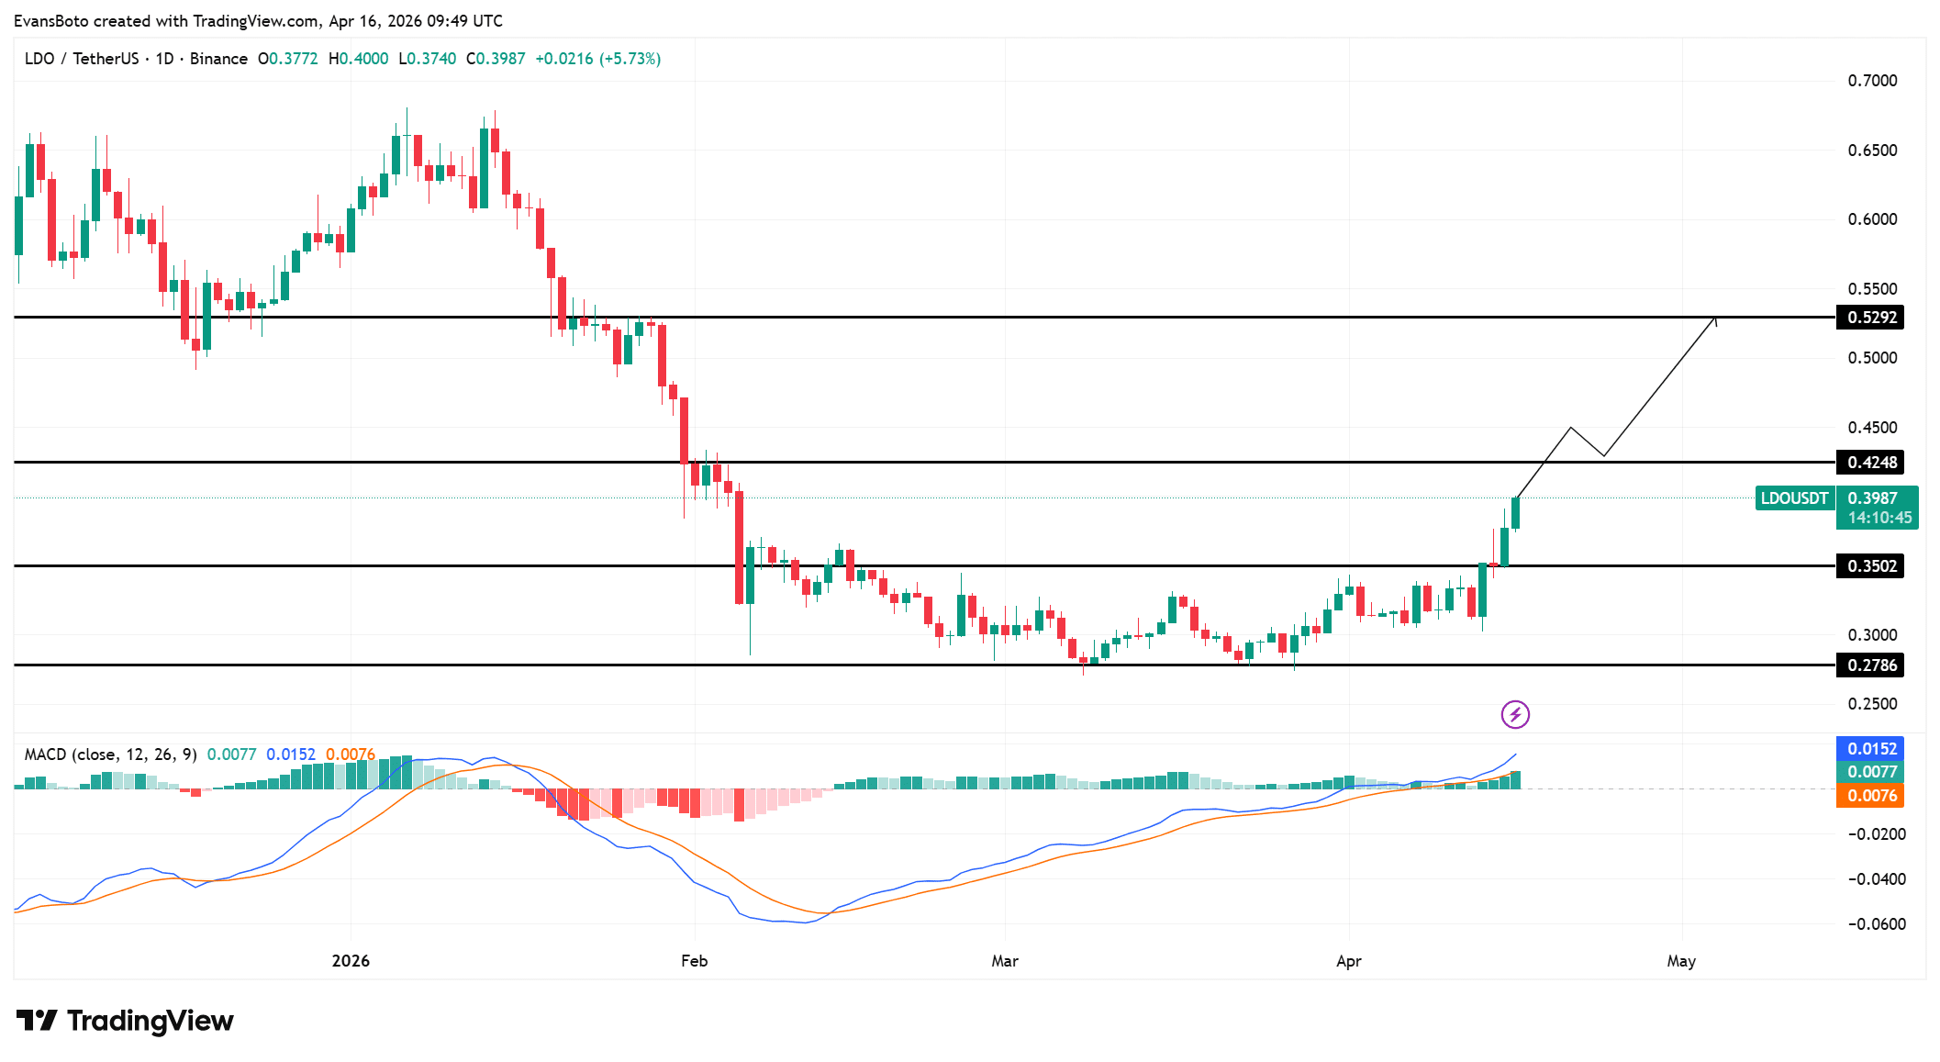Click the 0.5292 price level label
Viewport: 1940px width, 1062px height.
(x=1870, y=318)
